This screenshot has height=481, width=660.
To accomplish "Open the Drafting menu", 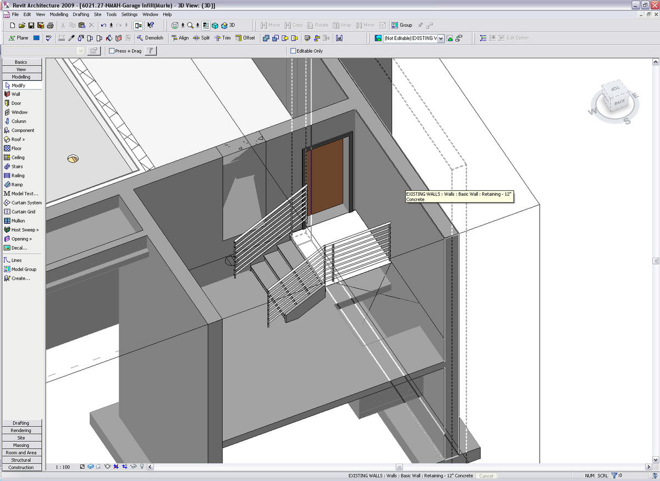I will coord(81,14).
